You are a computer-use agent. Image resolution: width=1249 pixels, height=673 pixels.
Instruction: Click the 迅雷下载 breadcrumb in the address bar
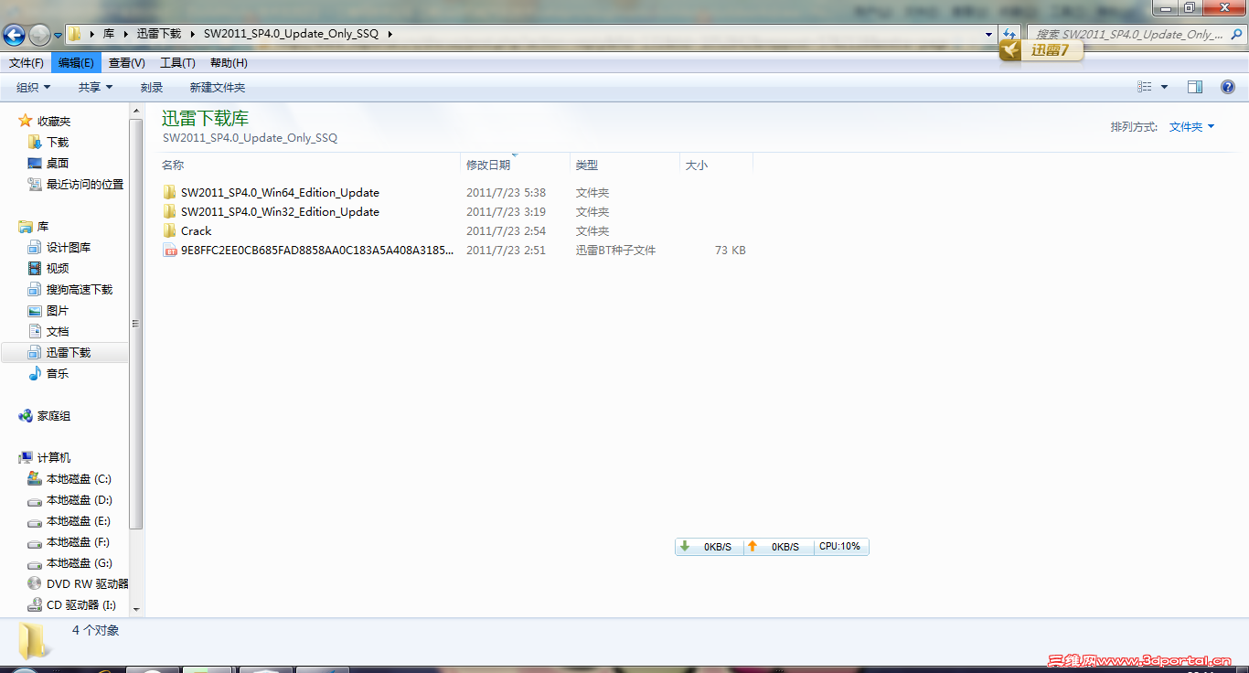click(159, 34)
